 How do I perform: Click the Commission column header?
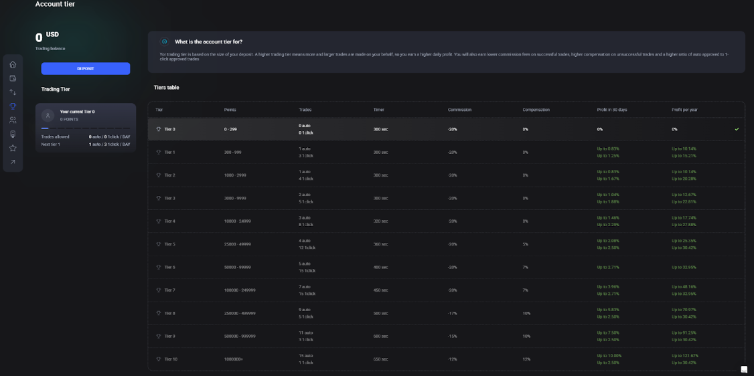click(x=459, y=110)
